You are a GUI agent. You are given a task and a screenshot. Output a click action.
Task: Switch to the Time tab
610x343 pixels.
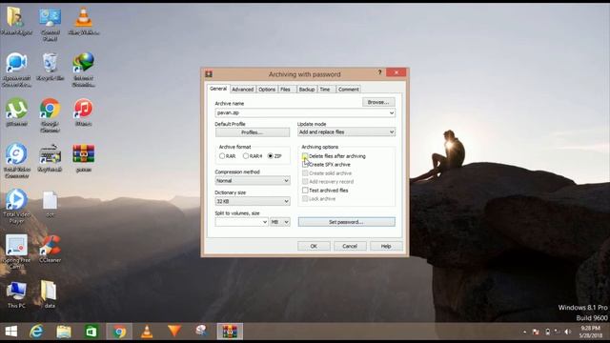tap(325, 90)
